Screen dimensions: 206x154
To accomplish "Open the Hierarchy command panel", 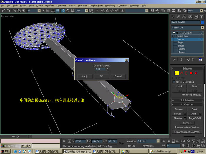I will [x=184, y=17].
